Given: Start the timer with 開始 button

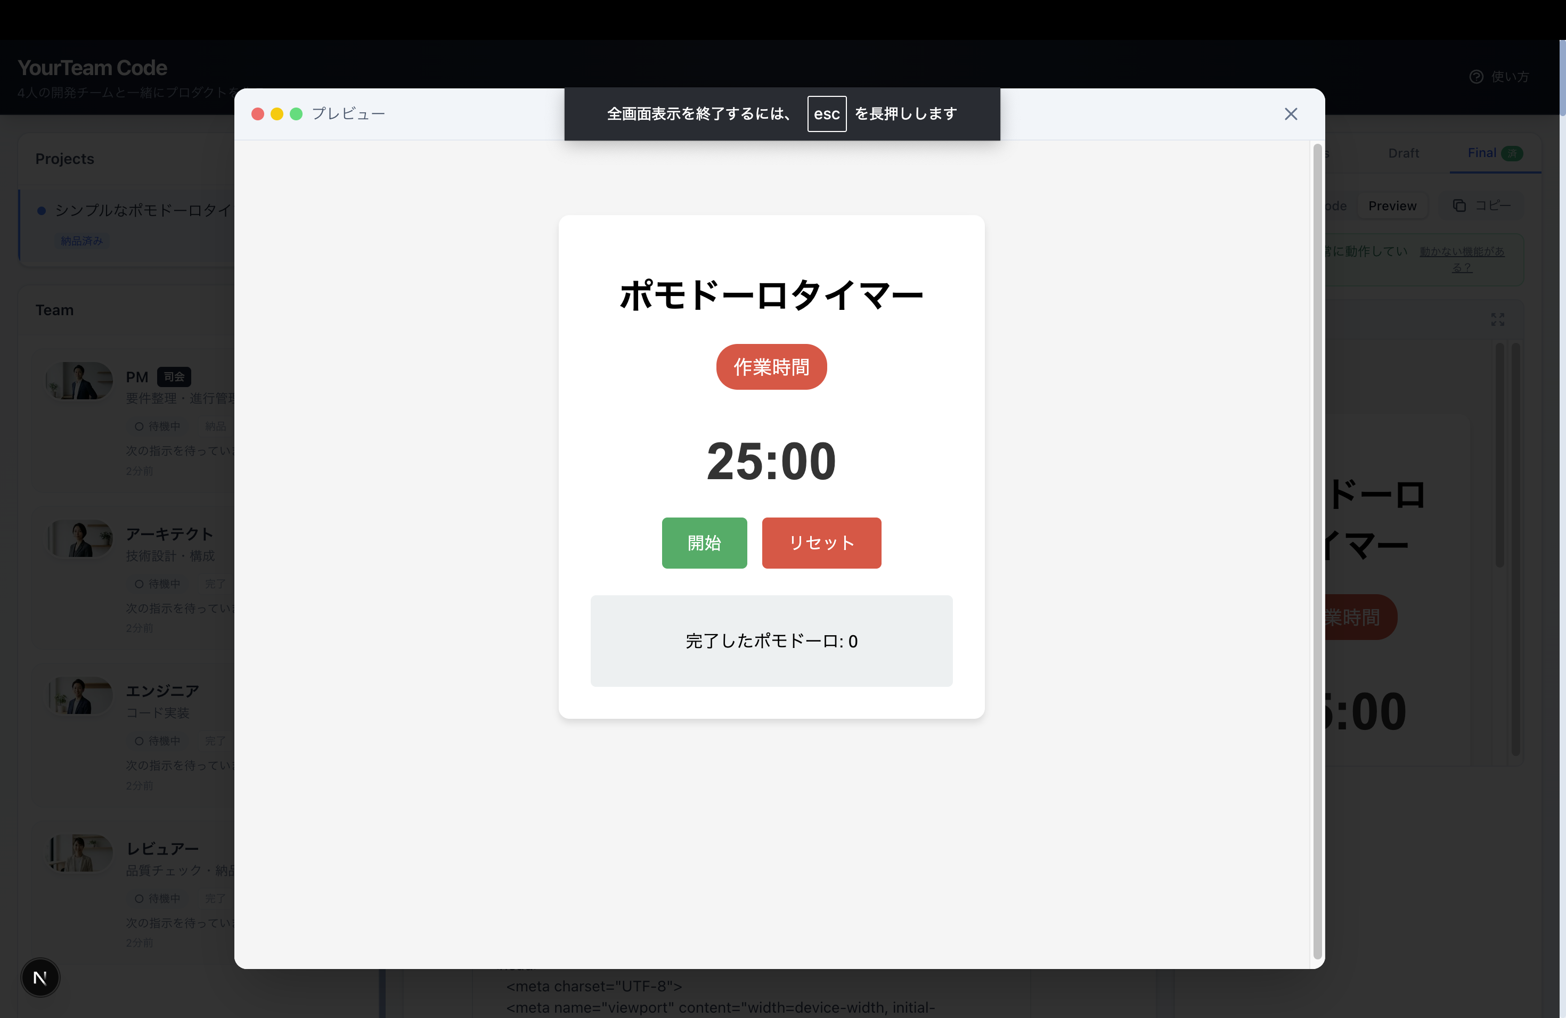Looking at the screenshot, I should (704, 543).
